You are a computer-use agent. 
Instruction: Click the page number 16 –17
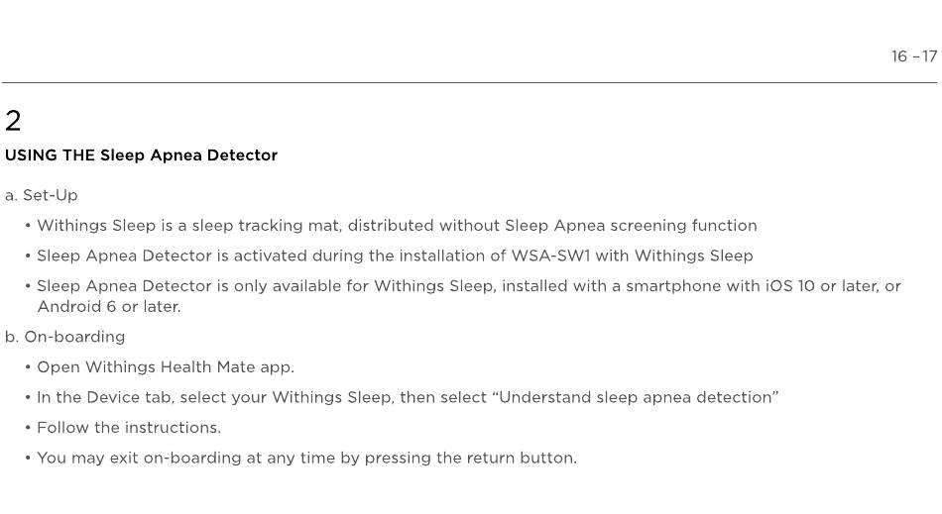pyautogui.click(x=914, y=56)
